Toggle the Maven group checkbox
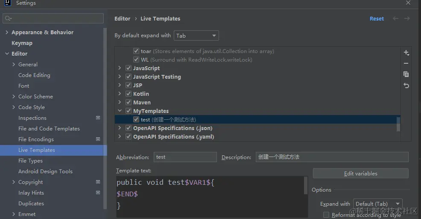Screen dimensions: 421x219 [x=129, y=103]
